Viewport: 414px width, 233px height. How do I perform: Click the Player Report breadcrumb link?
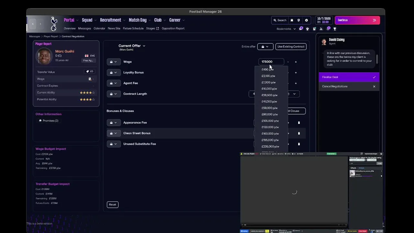[x=51, y=37]
